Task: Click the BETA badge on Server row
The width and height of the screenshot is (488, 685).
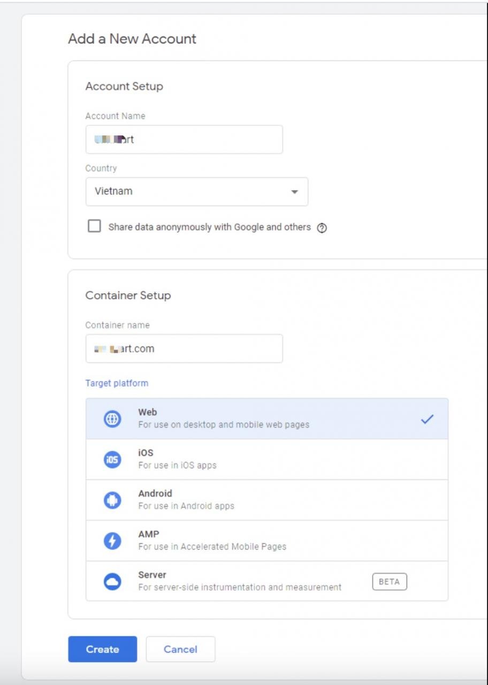Action: coord(390,582)
